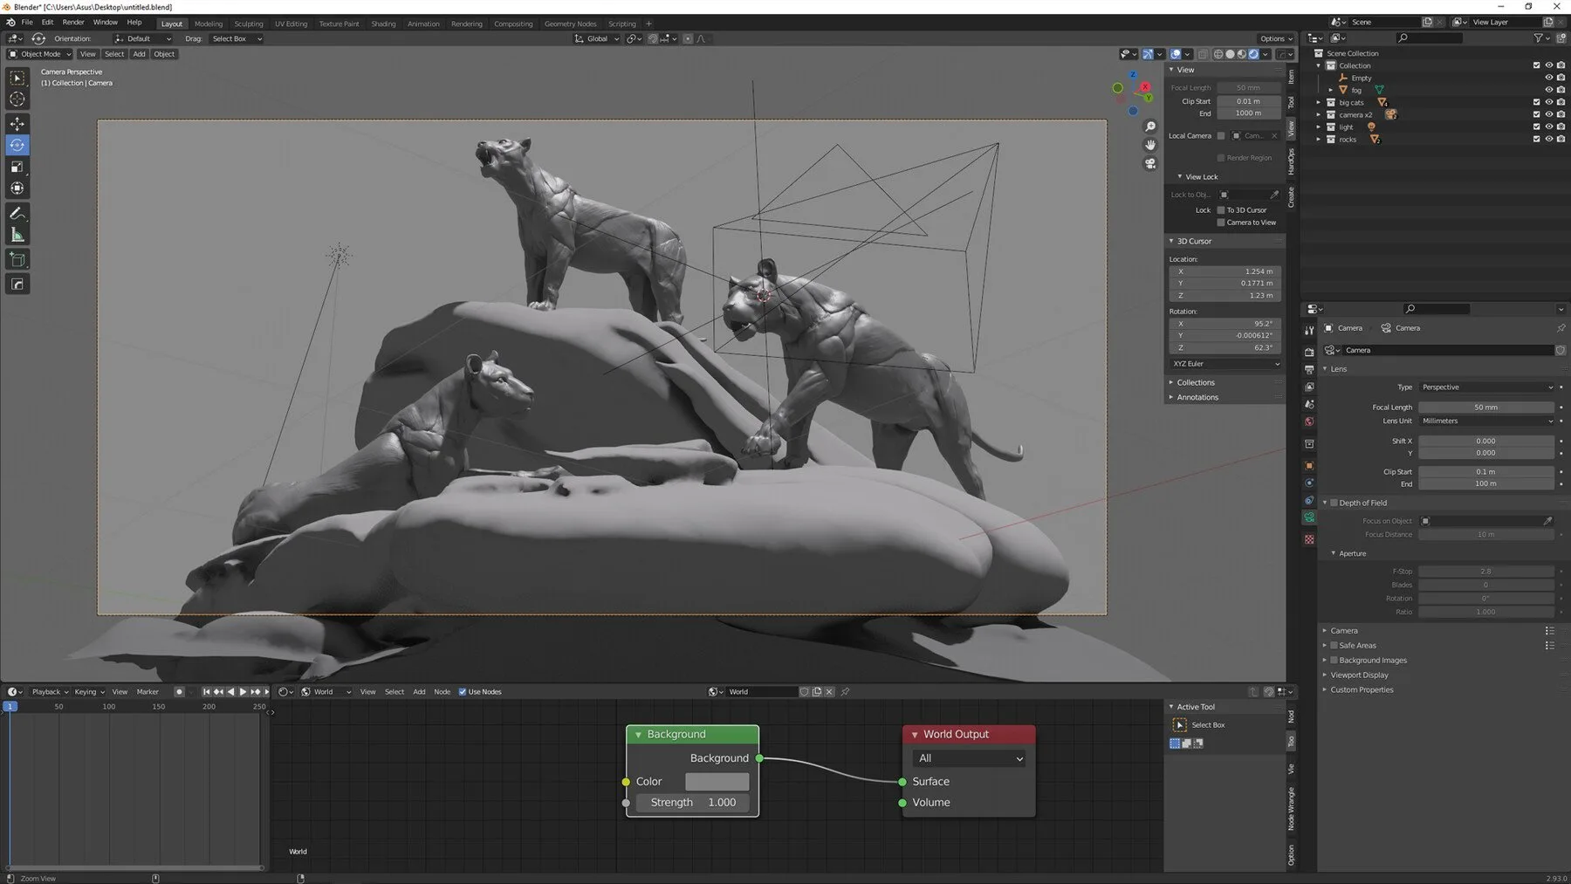Select the Add Cube tool
Screen dimensions: 1571x884
pos(17,259)
